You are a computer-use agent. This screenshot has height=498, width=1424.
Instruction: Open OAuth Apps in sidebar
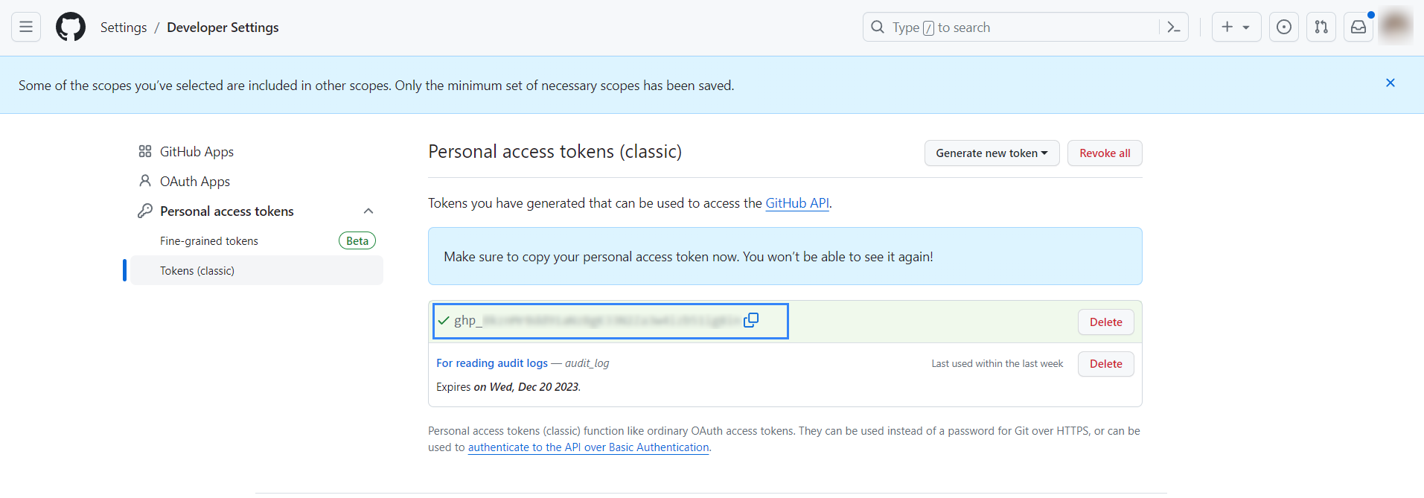[x=194, y=182]
